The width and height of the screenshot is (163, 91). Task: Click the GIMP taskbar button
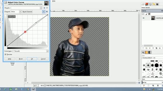pyautogui.click(x=33, y=89)
